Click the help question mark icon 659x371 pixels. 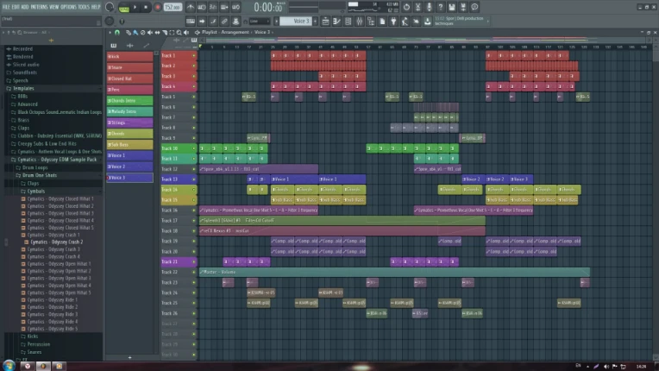tap(441, 7)
